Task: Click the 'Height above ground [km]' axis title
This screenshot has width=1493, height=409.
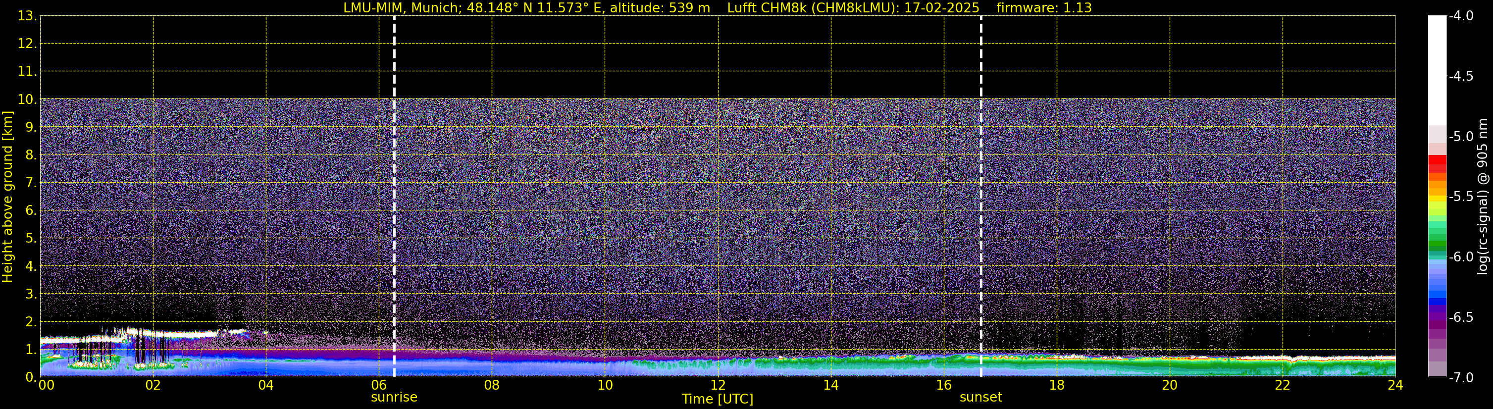Action: [x=7, y=197]
